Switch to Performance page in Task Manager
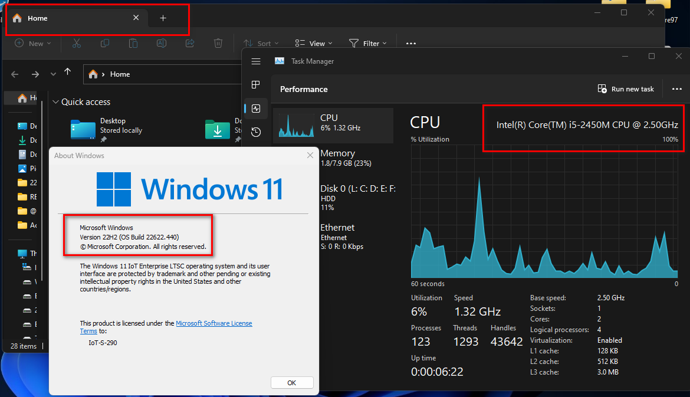 pyautogui.click(x=256, y=109)
